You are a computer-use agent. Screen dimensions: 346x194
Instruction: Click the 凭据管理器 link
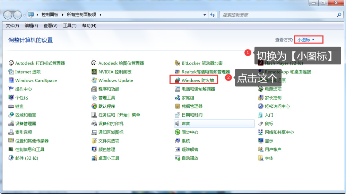point(192,106)
